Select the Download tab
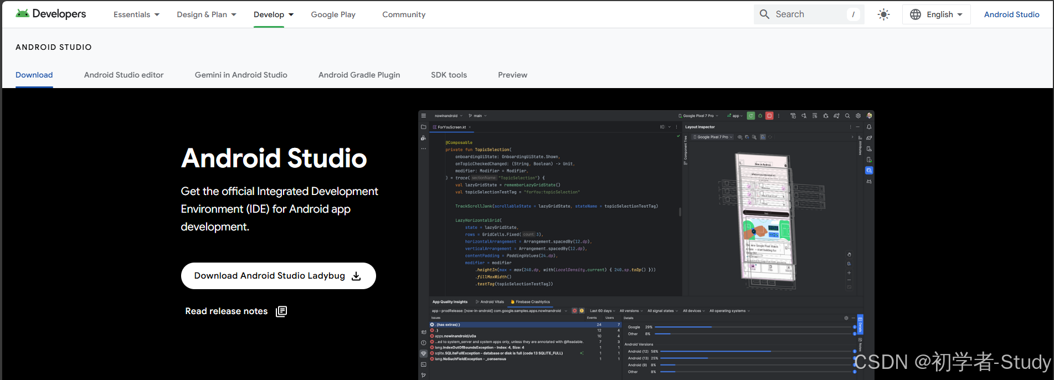This screenshot has width=1054, height=380. pos(34,75)
